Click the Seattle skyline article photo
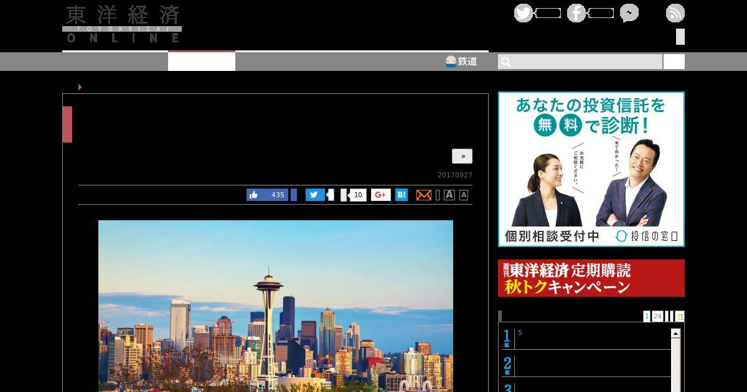The height and width of the screenshot is (392, 747). [x=276, y=306]
